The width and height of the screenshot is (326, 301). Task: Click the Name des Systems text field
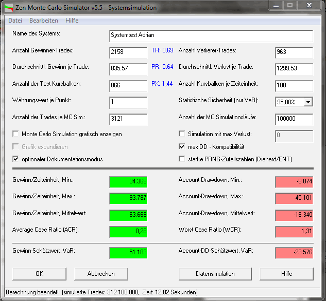point(211,35)
